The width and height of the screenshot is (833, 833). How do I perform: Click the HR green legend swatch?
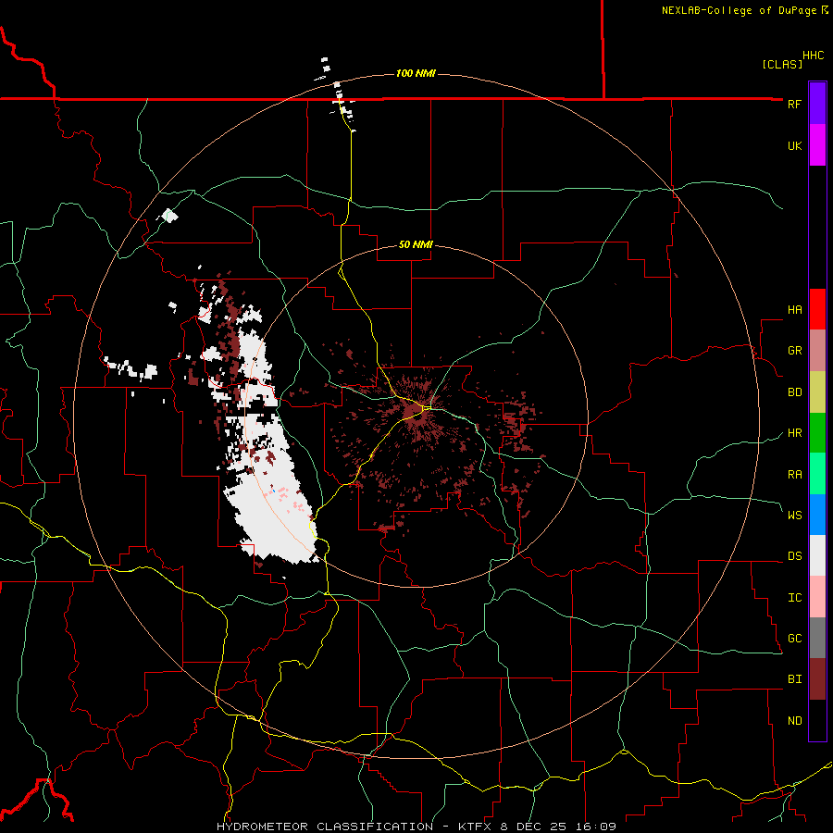817,432
